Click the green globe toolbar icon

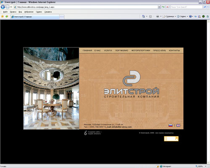pyautogui.click(x=203, y=16)
